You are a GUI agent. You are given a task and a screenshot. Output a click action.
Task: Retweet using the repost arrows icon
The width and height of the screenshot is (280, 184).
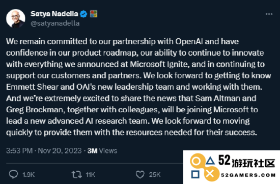(76, 174)
